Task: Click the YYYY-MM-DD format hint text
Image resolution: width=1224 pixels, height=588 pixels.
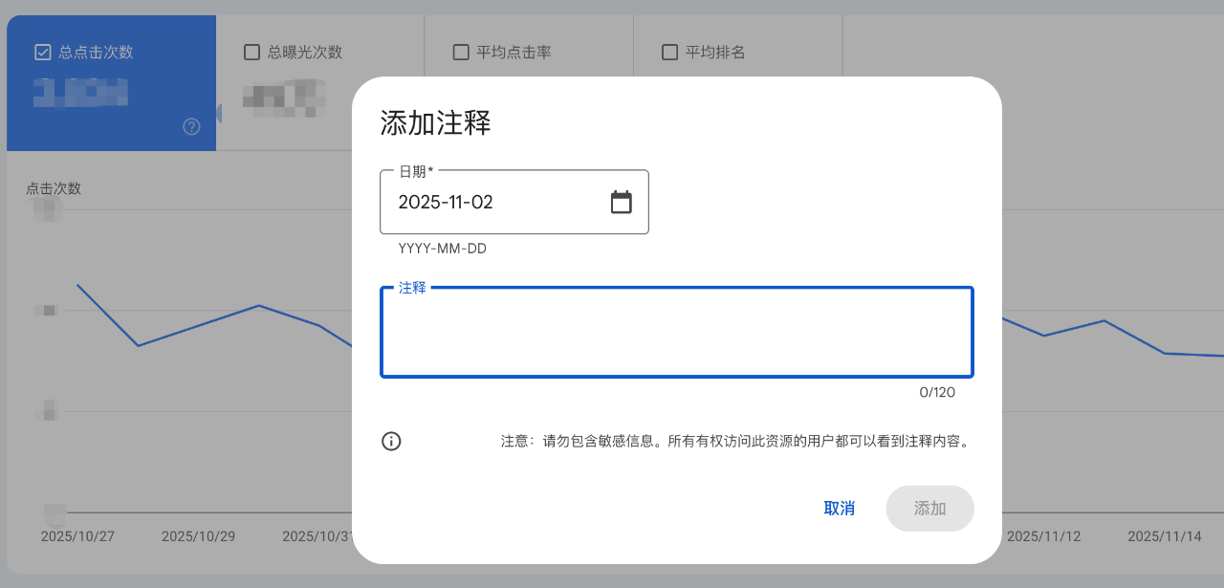Action: [x=442, y=248]
